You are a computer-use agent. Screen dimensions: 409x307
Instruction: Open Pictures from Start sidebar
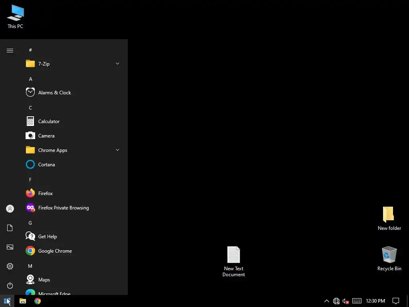(x=10, y=247)
